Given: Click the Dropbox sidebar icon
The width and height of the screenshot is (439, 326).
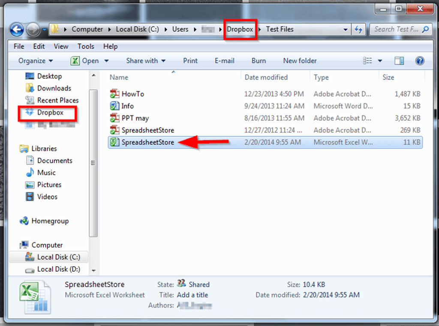Looking at the screenshot, I should 47,112.
